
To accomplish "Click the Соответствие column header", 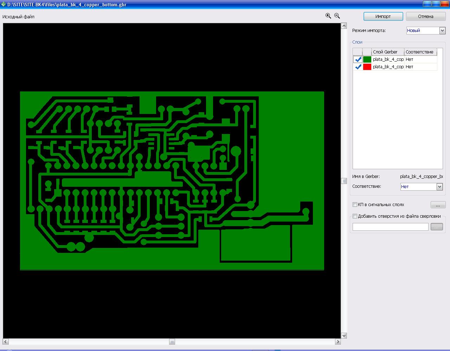I will pos(420,52).
